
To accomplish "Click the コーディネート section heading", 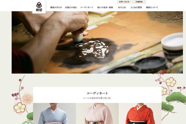I will click(97, 93).
